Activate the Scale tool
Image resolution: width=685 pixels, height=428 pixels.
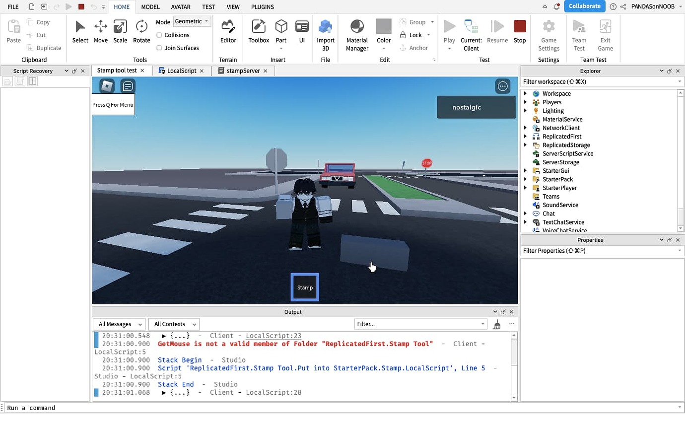(x=120, y=30)
